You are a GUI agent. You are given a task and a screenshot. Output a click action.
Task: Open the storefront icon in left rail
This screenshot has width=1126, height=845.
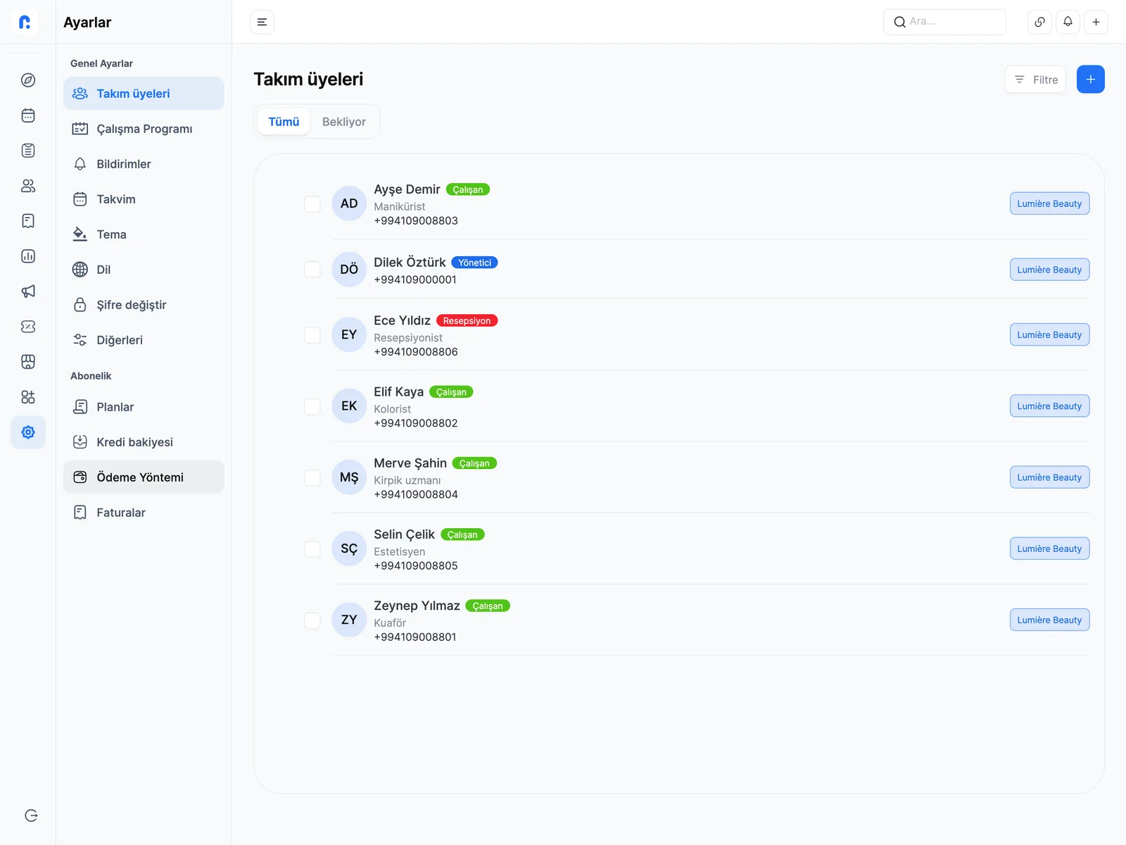pyautogui.click(x=28, y=362)
